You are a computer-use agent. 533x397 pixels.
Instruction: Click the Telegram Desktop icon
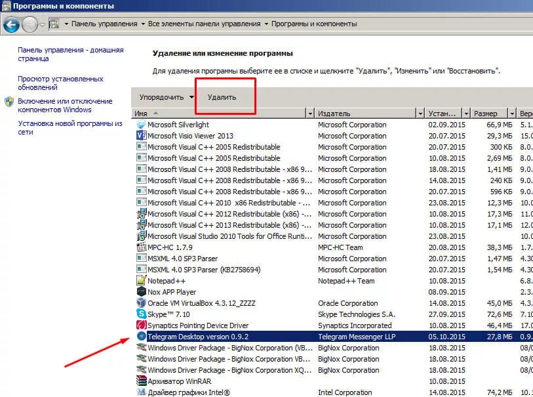pos(141,337)
